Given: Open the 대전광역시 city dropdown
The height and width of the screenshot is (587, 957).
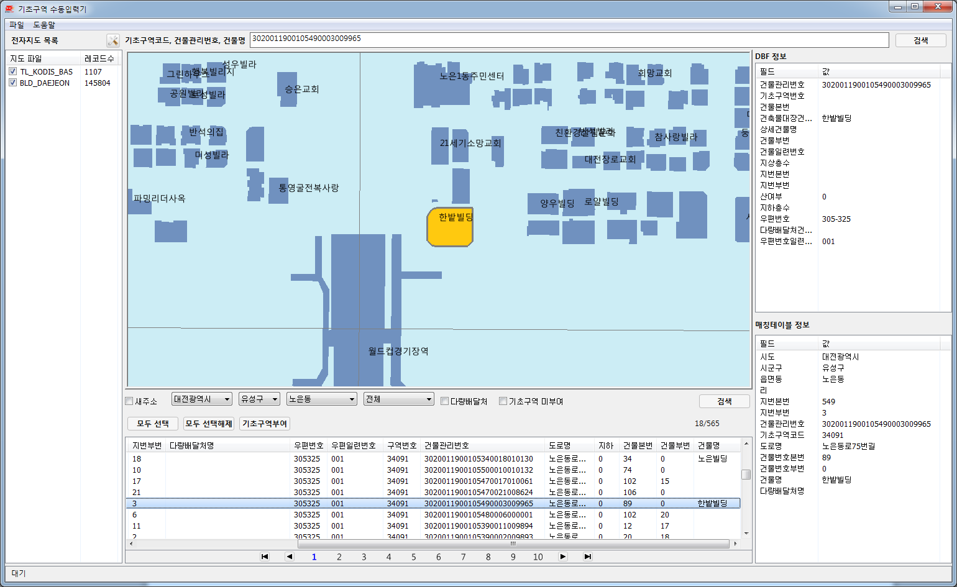Looking at the screenshot, I should coord(202,399).
